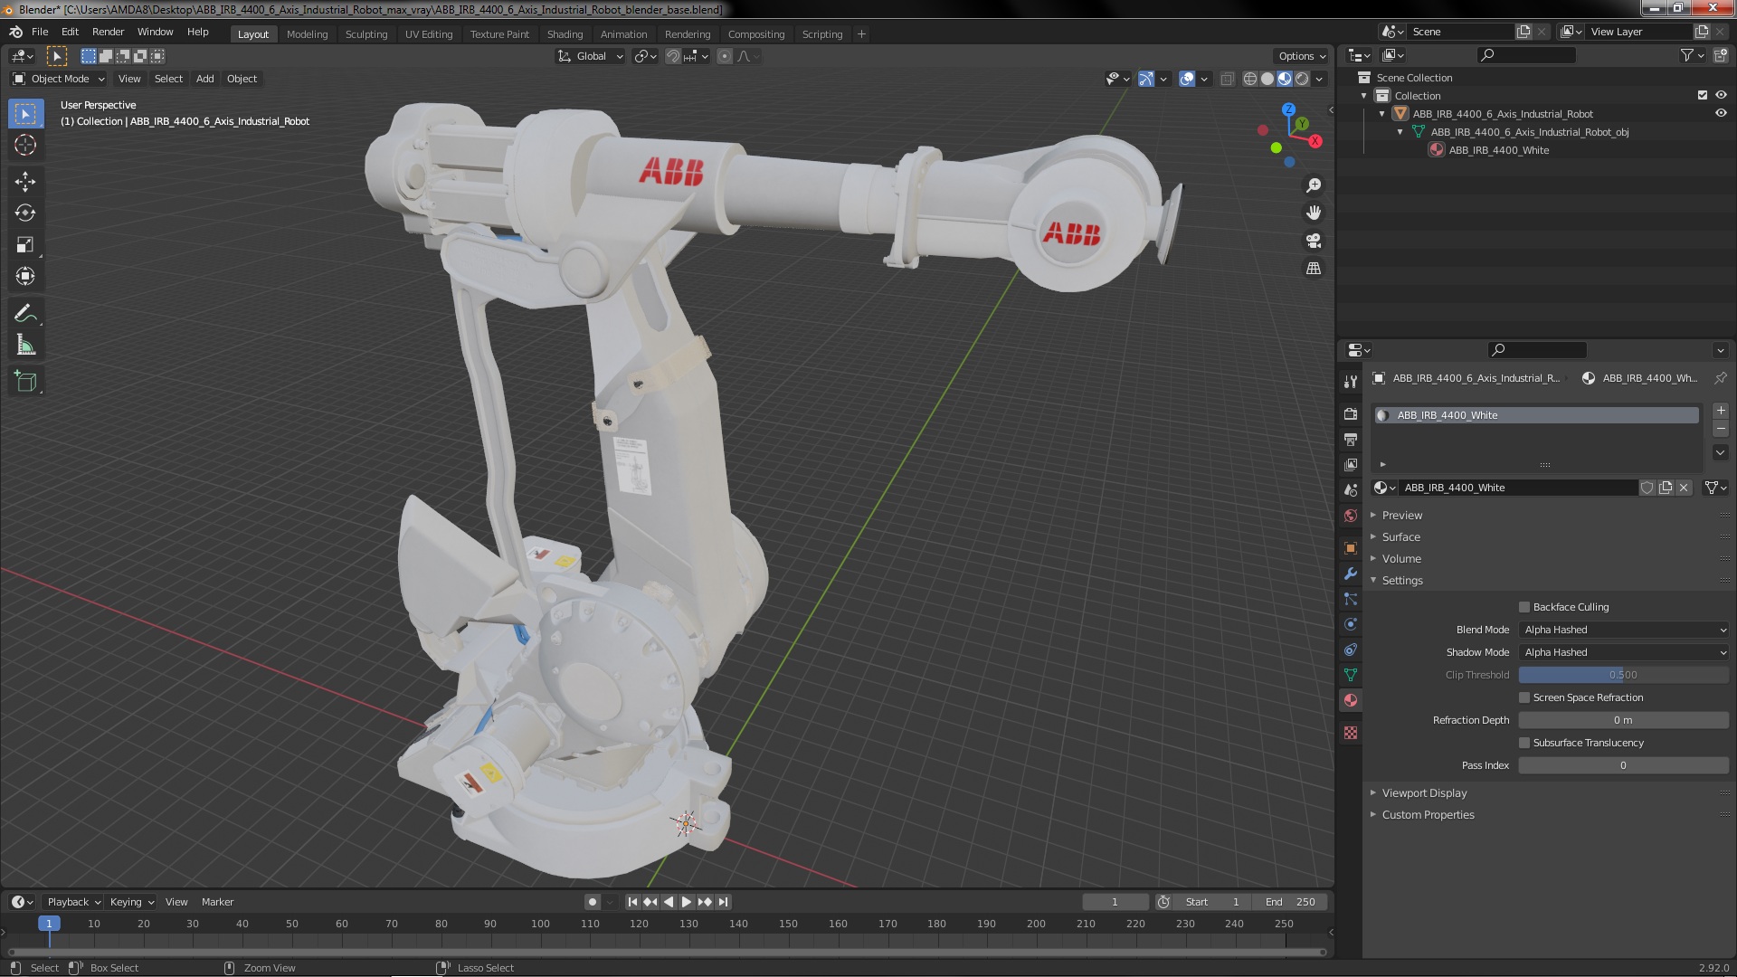Toggle snapping magnet icon
Image resolution: width=1737 pixels, height=977 pixels.
tap(673, 56)
